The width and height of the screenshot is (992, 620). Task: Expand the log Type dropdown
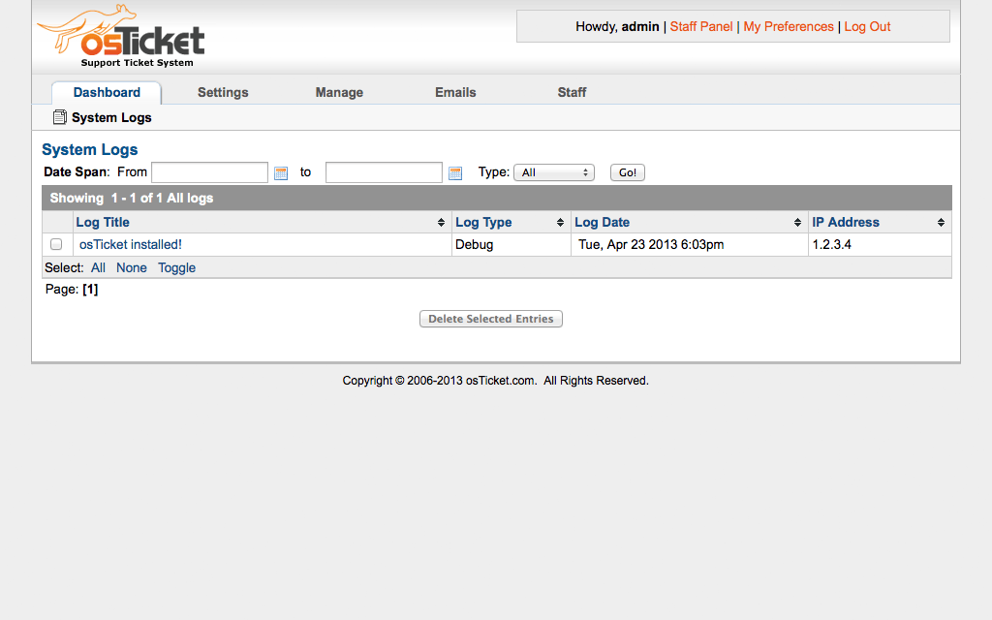click(554, 172)
